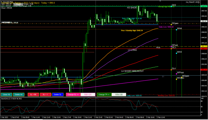Select the WOpen yellow marker dot
Screen dimensions: 208x120
coord(176,79)
